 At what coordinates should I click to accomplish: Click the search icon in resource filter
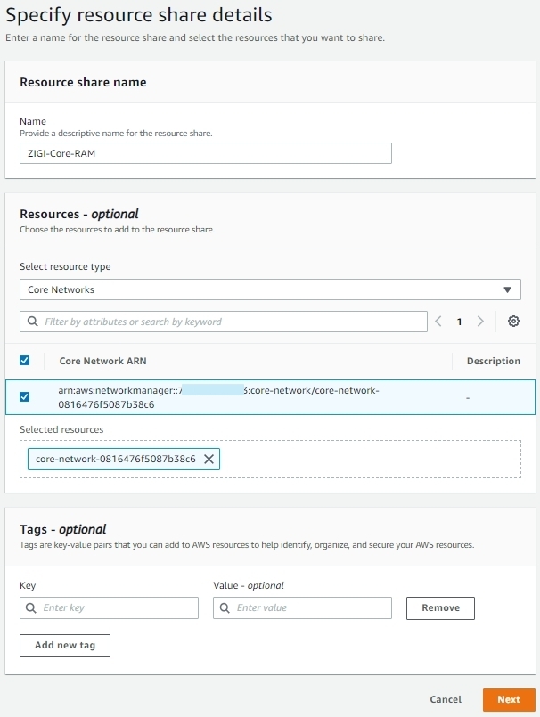pyautogui.click(x=32, y=322)
